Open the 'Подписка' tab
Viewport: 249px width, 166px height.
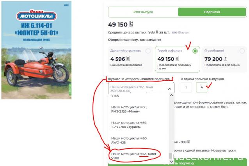212,12
